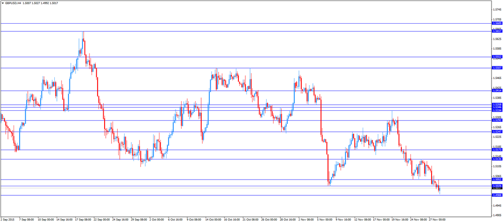Select the 1.5292 horizontal line price label

[x=496, y=120]
